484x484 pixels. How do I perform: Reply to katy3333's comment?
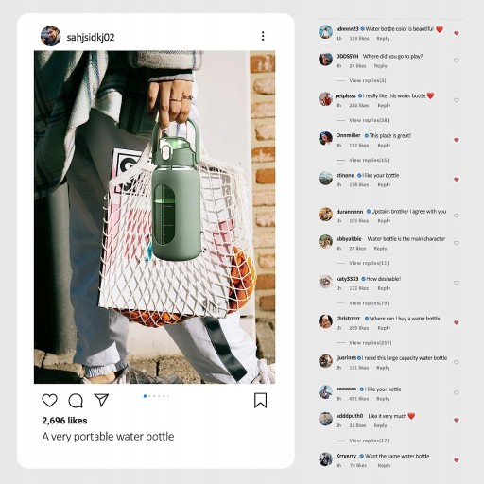tap(384, 288)
